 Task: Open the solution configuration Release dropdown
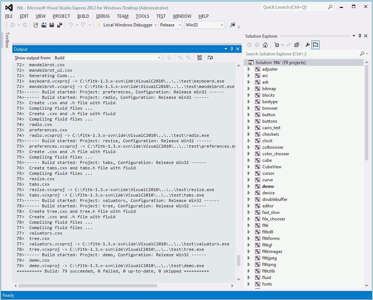pyautogui.click(x=170, y=25)
